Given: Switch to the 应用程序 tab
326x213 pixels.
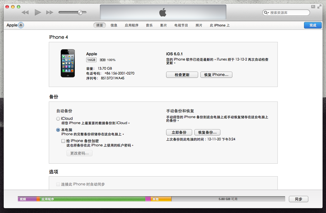Looking at the screenshot, I should tap(131, 25).
